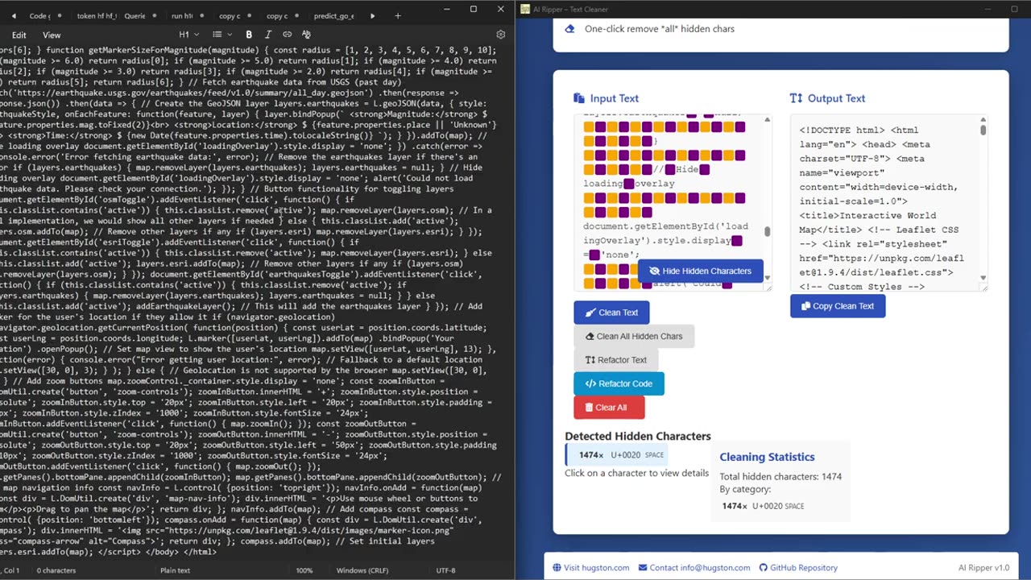Viewport: 1031px width, 580px height.
Task: Open the View menu in Notepad
Action: 52,35
